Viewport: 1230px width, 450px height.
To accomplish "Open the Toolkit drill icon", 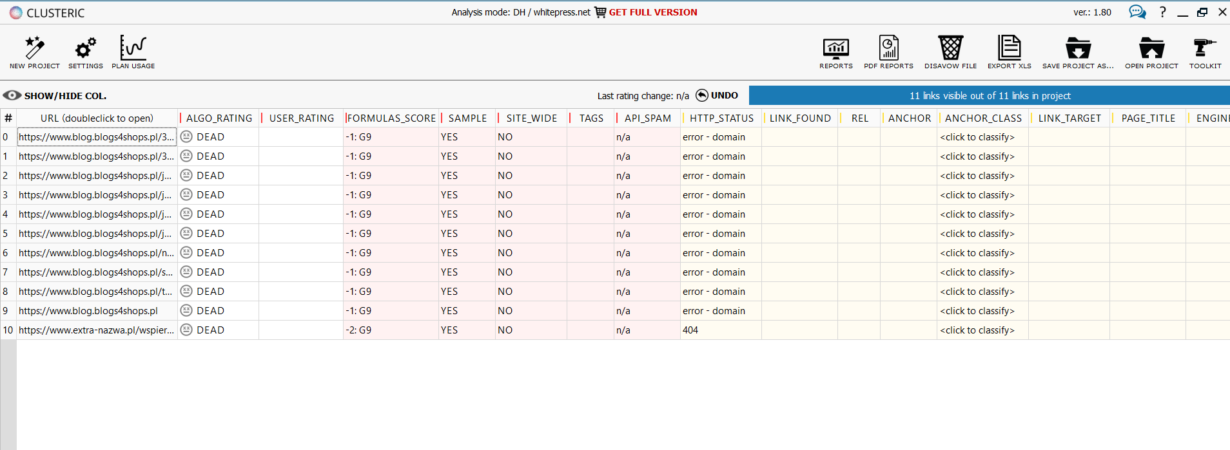I will pyautogui.click(x=1205, y=48).
